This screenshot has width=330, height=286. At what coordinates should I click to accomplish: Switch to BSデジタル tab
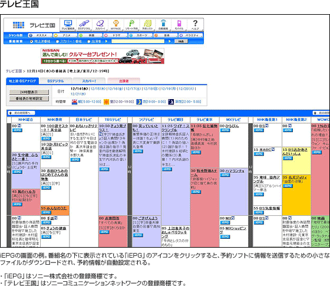[55, 81]
